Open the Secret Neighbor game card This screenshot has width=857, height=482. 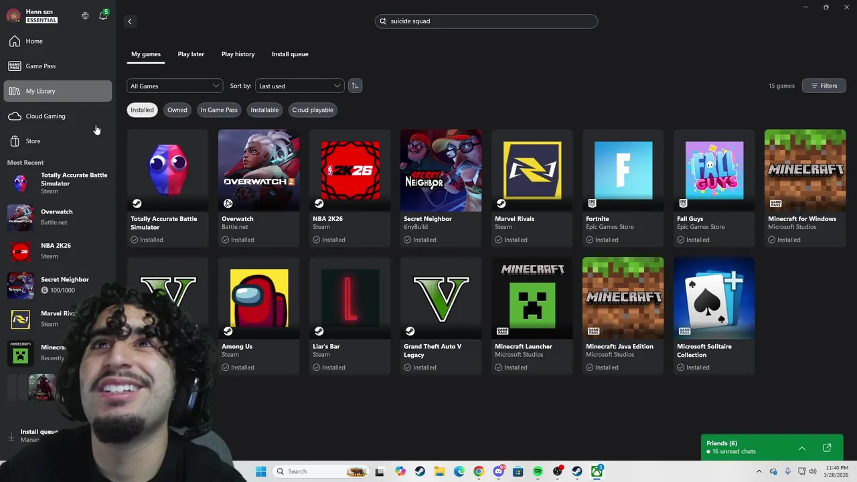pyautogui.click(x=441, y=189)
